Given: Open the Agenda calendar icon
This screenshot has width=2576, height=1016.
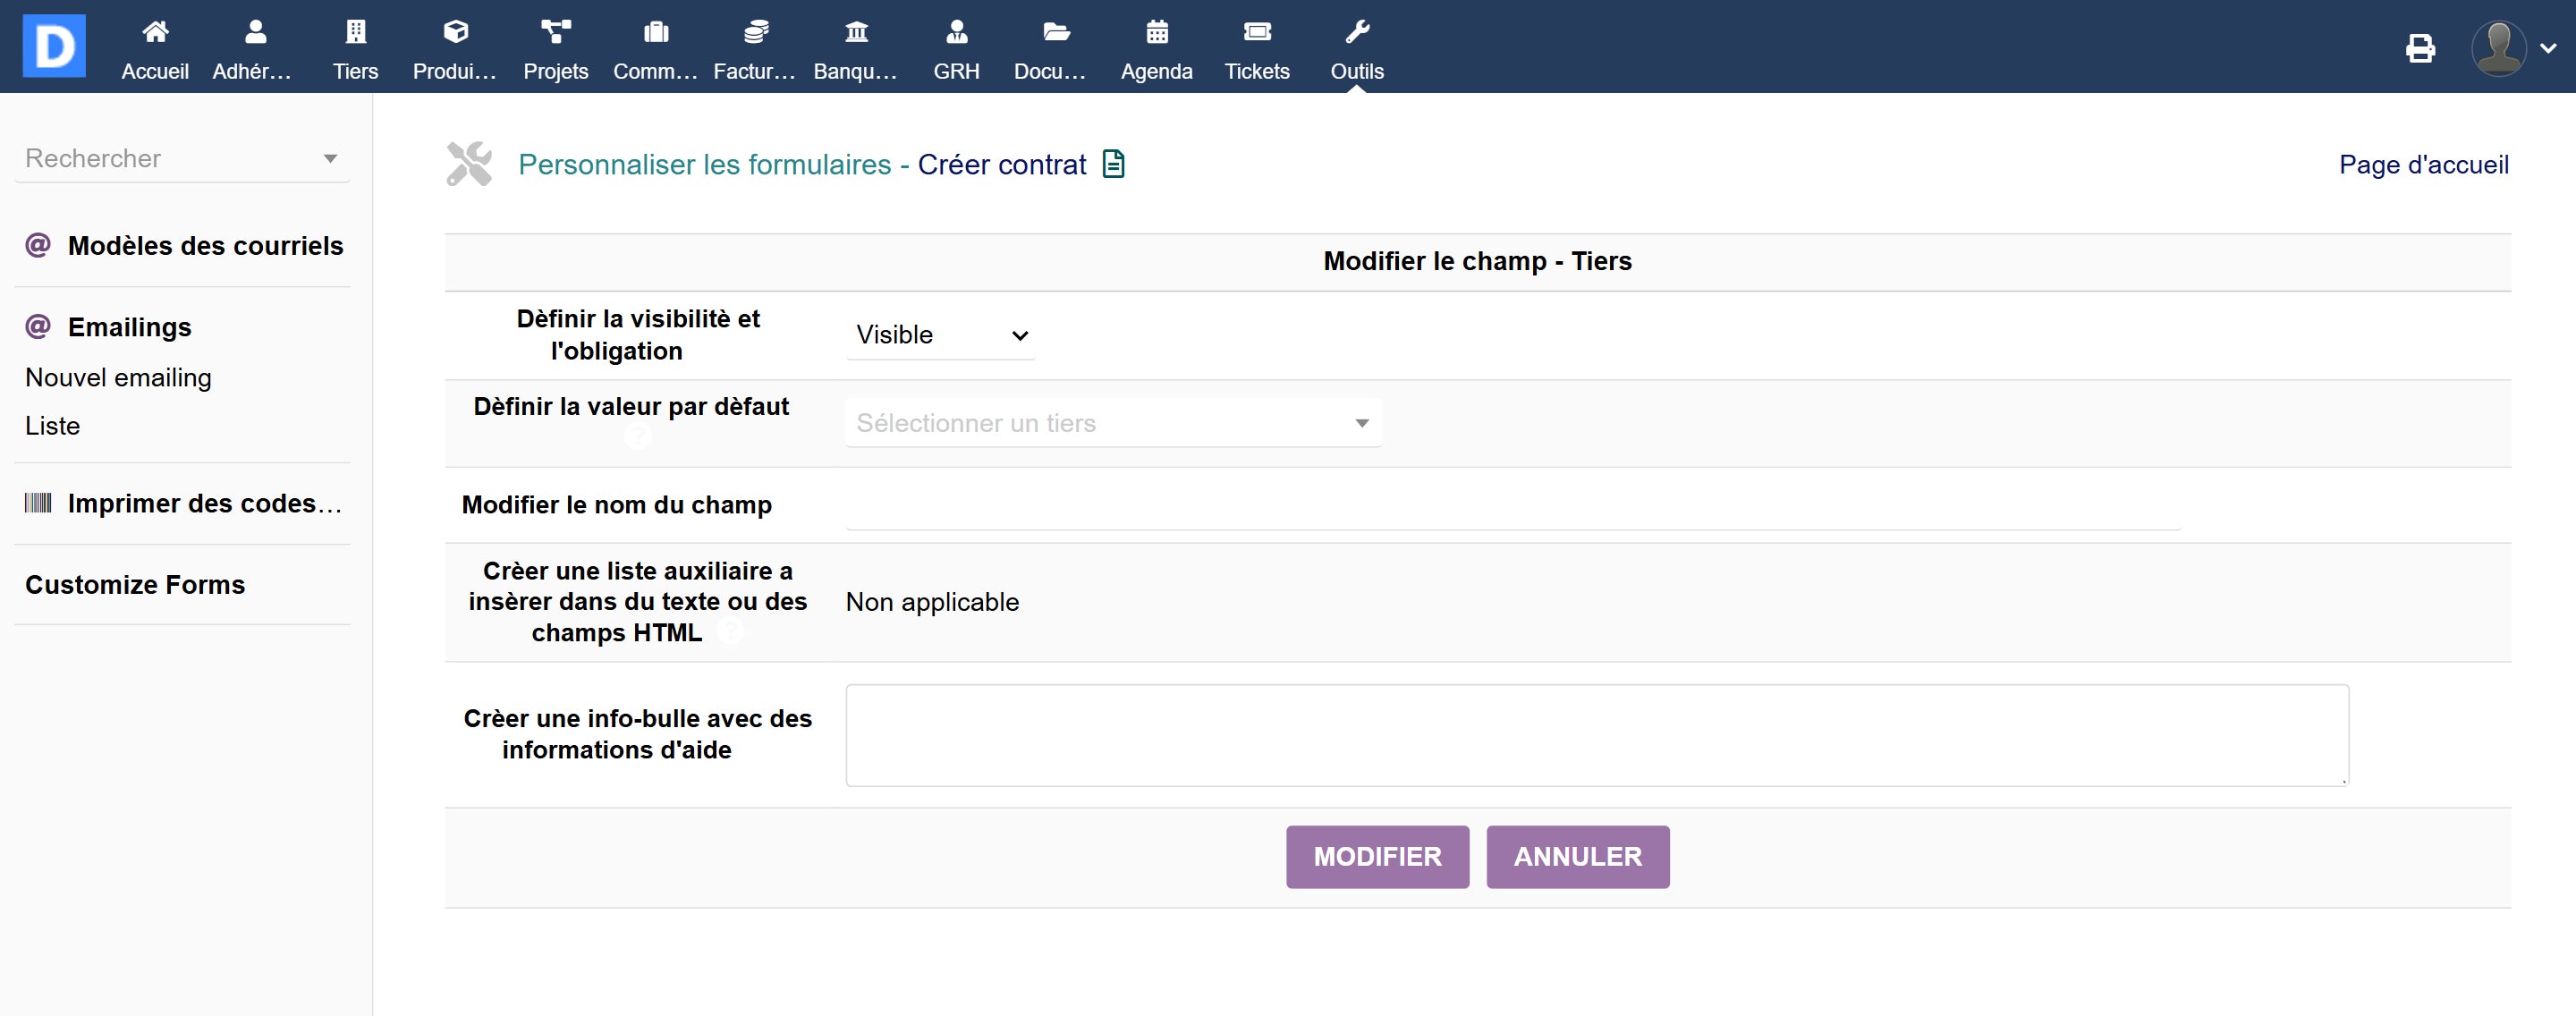Looking at the screenshot, I should tap(1156, 32).
